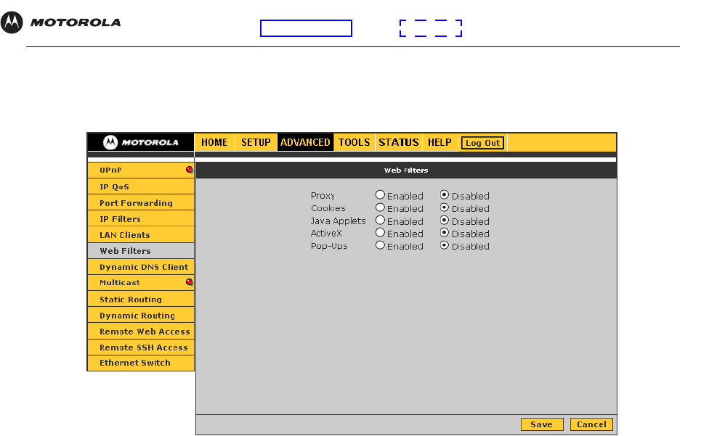701x436 pixels.
Task: Click the Log Out button
Action: click(483, 143)
